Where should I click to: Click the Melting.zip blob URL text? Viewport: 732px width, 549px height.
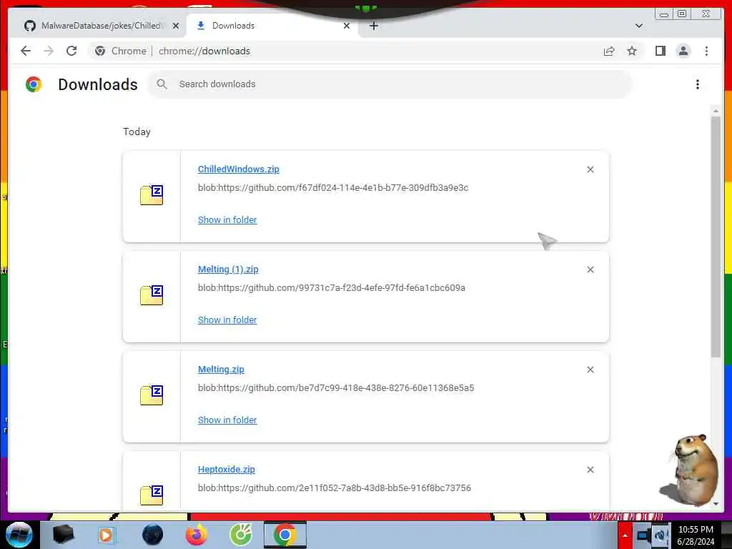pos(336,387)
